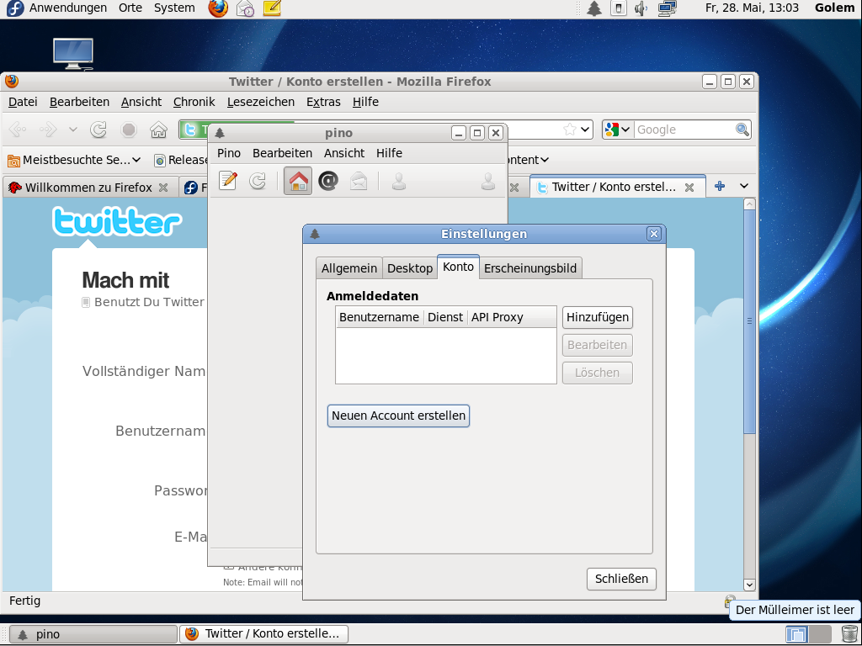This screenshot has width=862, height=646.
Task: Open address bar URL history dropdown
Action: point(586,130)
